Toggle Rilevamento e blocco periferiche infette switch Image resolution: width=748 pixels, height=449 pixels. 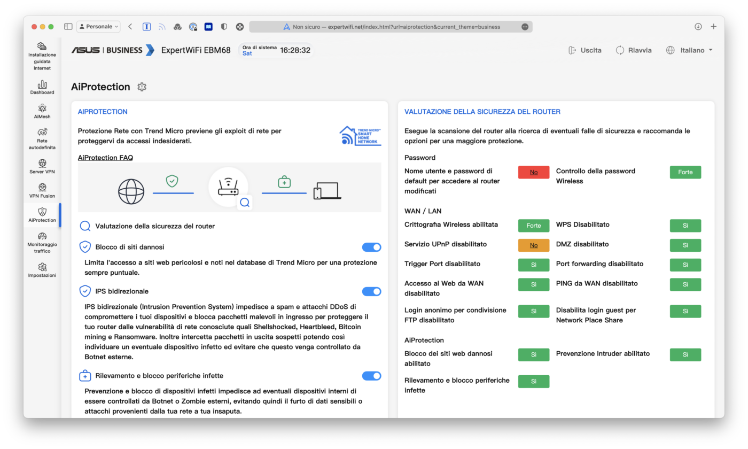point(372,376)
